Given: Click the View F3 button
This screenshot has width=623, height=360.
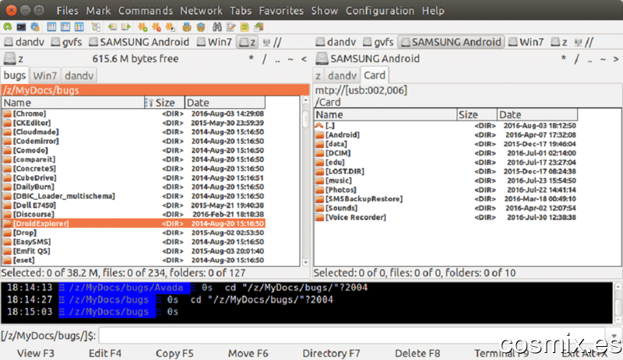Looking at the screenshot, I should coord(36,353).
